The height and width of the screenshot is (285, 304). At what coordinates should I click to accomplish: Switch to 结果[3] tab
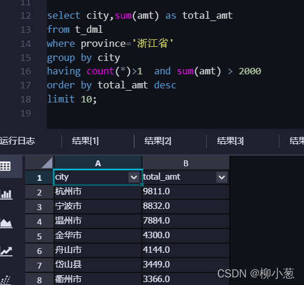click(x=230, y=141)
